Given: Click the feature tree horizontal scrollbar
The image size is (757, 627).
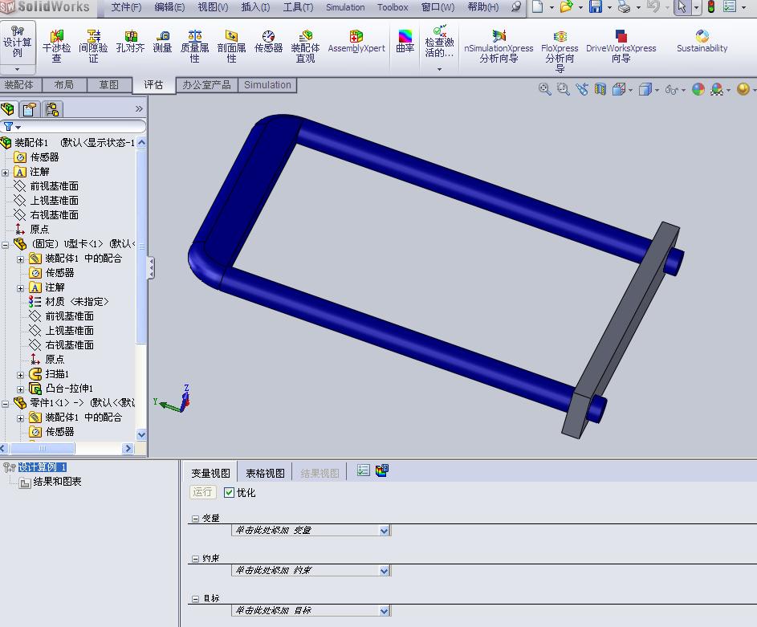Looking at the screenshot, I should pos(43,449).
